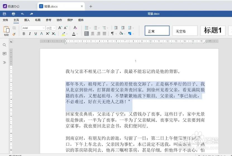Open the 保护 tab
Screen dimensions: 232x156
(70, 20)
